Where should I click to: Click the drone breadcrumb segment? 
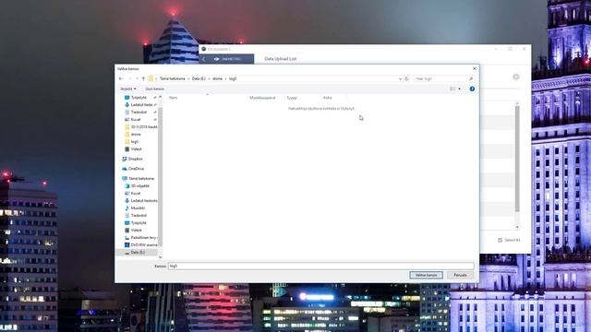pyautogui.click(x=218, y=78)
